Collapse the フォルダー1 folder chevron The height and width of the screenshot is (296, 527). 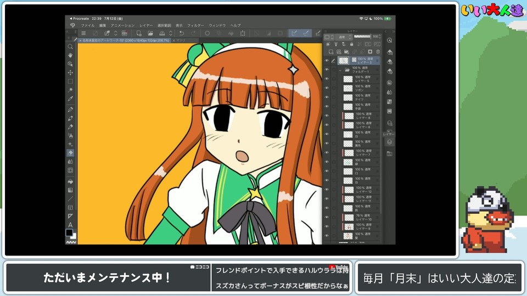[x=340, y=70]
